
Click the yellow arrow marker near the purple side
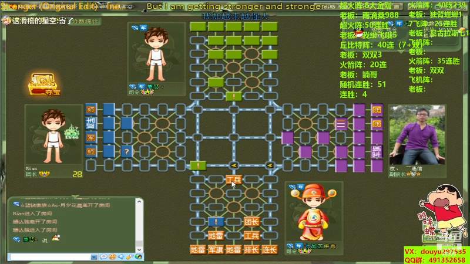click(270, 165)
